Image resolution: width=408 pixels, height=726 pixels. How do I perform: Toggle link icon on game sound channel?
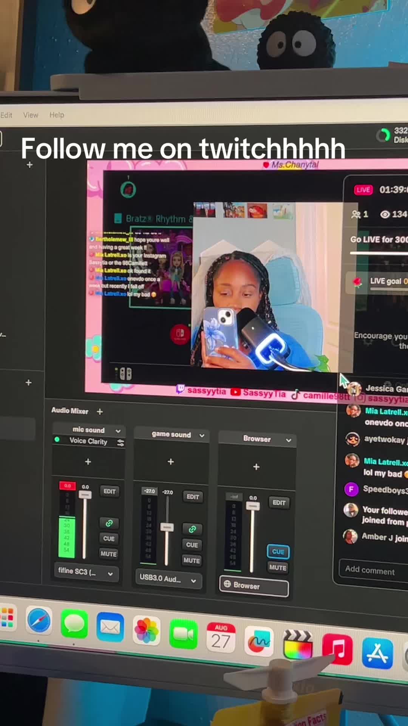(192, 529)
